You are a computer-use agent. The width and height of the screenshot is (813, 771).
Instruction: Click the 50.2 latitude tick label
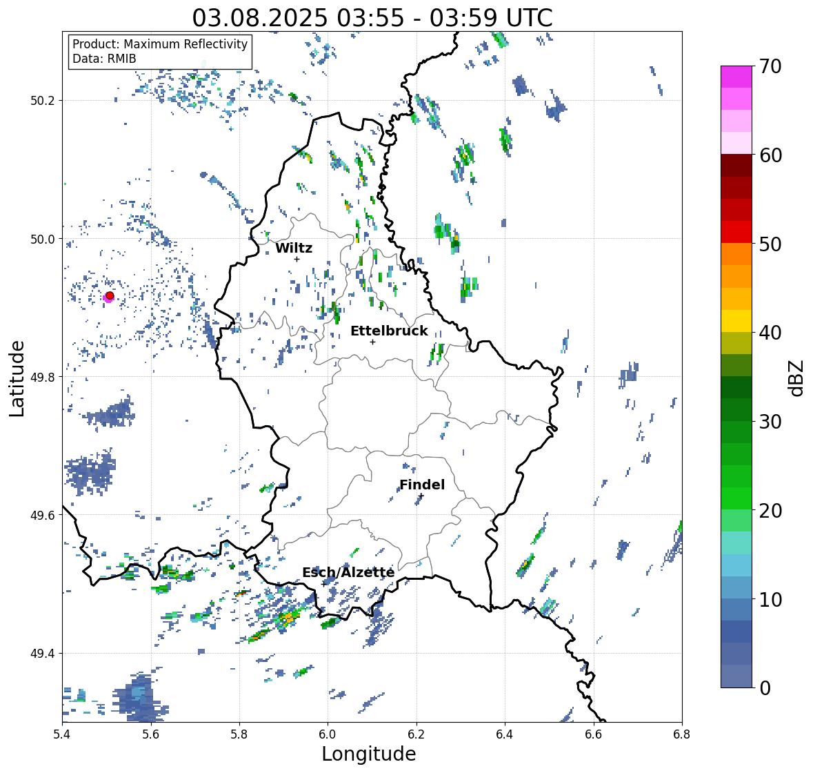pos(44,101)
